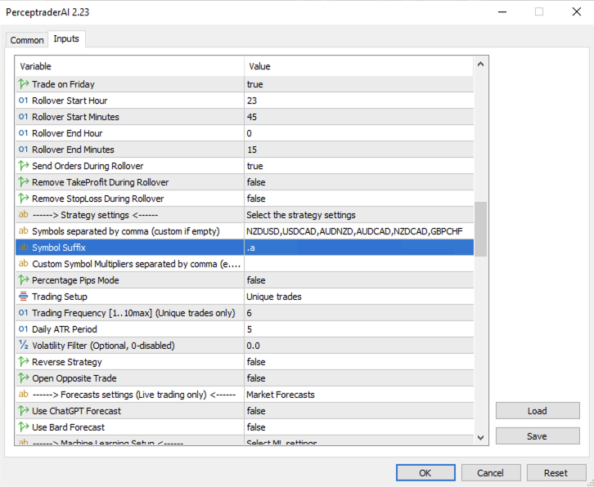Click the vertical scrollbar thumb
Image resolution: width=594 pixels, height=487 pixels.
tap(481, 230)
